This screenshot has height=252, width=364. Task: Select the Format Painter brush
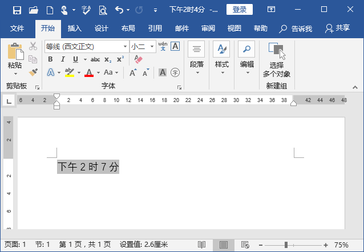pyautogui.click(x=33, y=72)
